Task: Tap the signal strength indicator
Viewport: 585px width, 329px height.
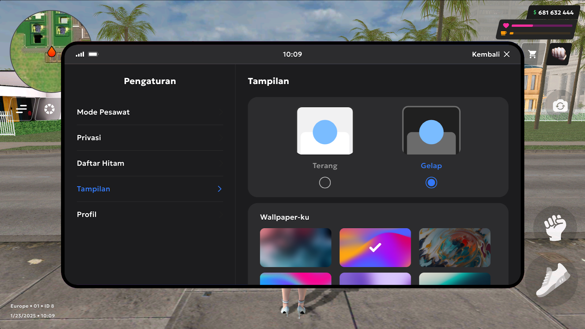Action: point(80,54)
